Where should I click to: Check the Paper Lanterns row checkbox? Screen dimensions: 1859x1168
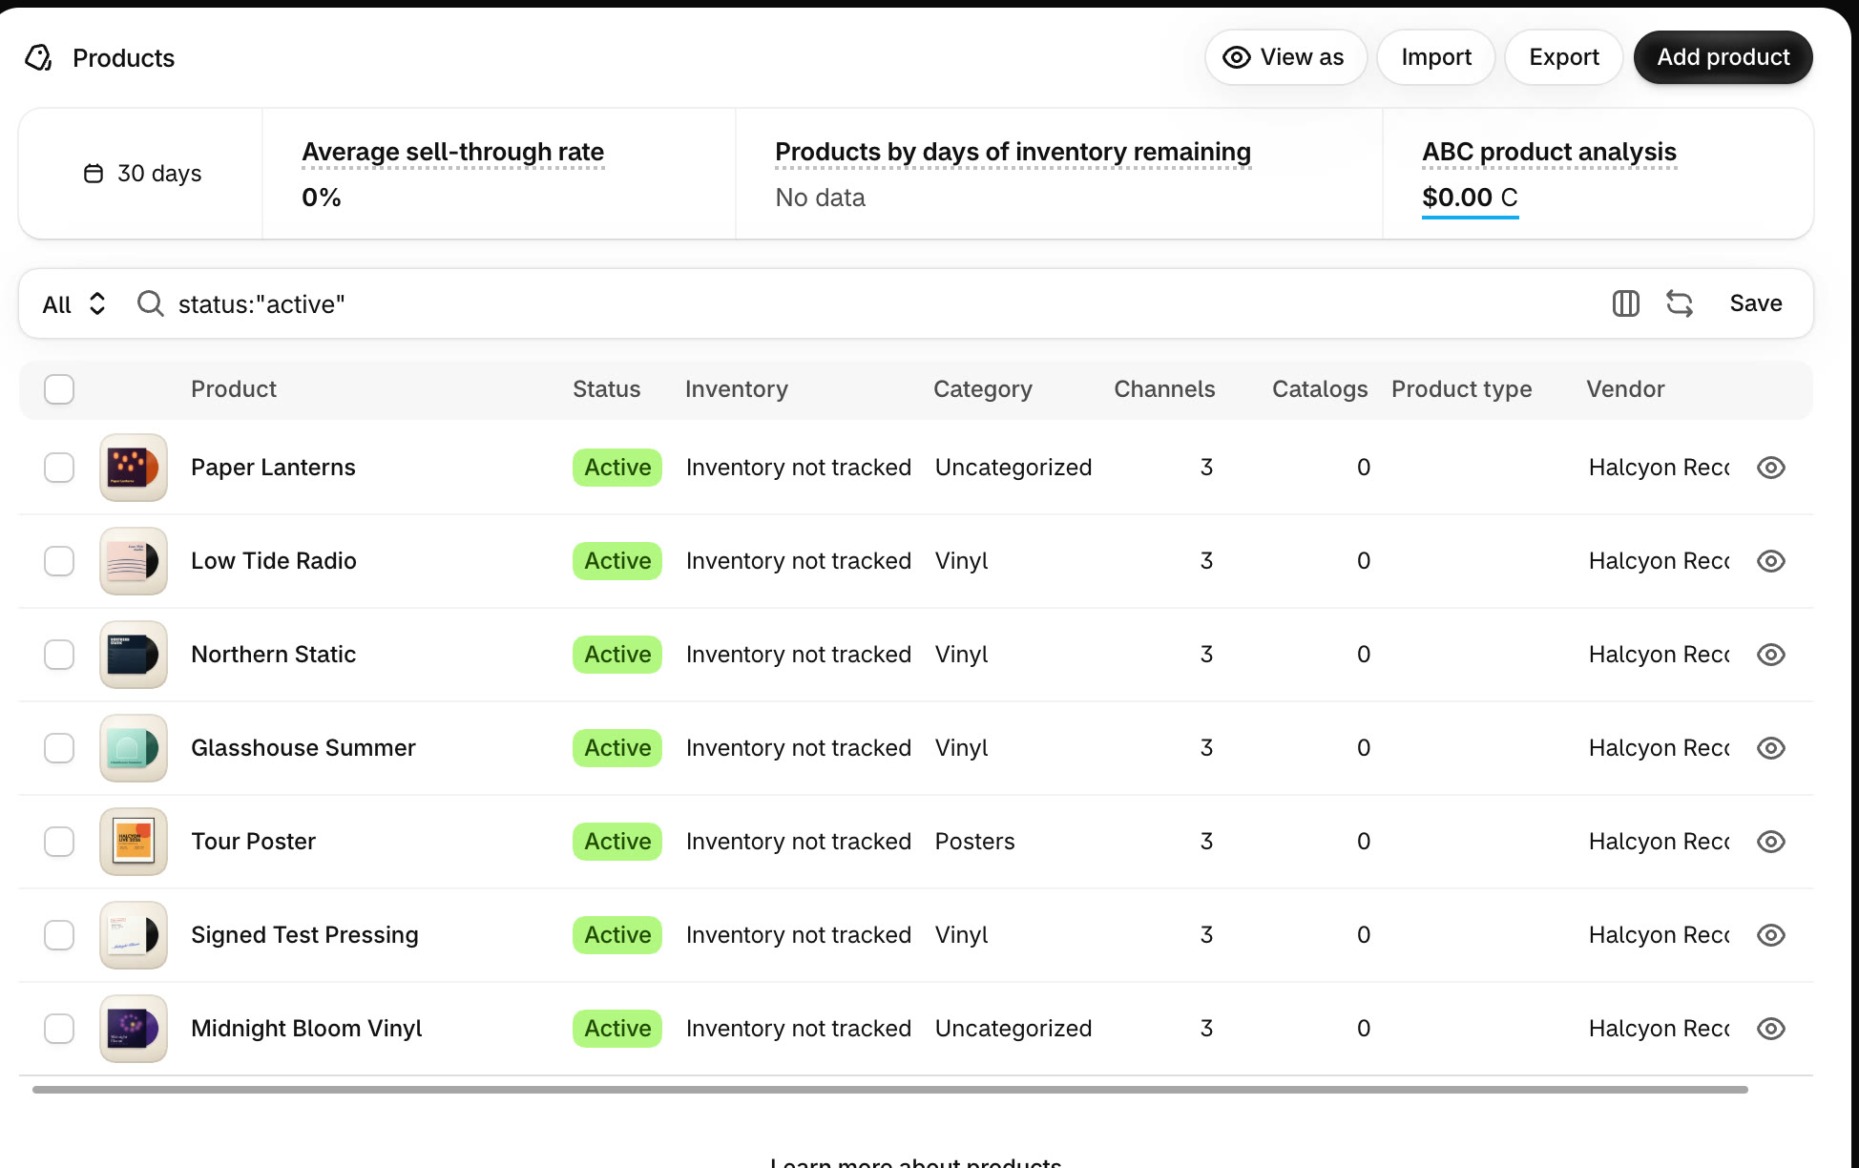coord(59,468)
